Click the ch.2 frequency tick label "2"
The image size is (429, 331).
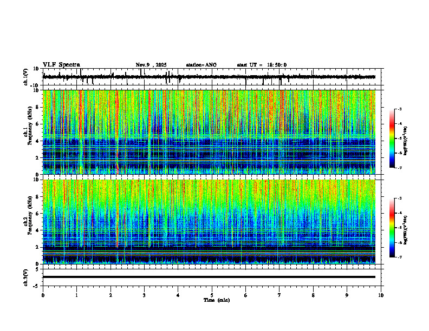click(37, 247)
